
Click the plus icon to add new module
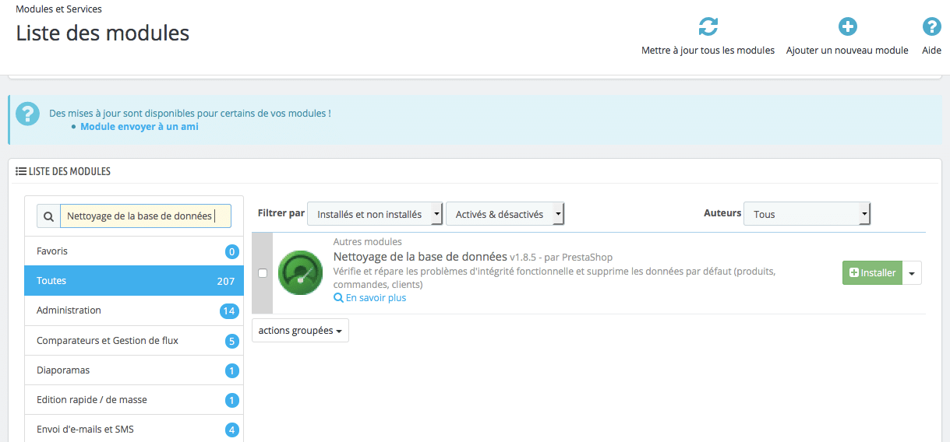(x=847, y=27)
